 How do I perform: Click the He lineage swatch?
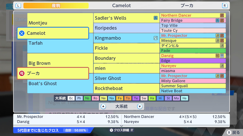184,98
